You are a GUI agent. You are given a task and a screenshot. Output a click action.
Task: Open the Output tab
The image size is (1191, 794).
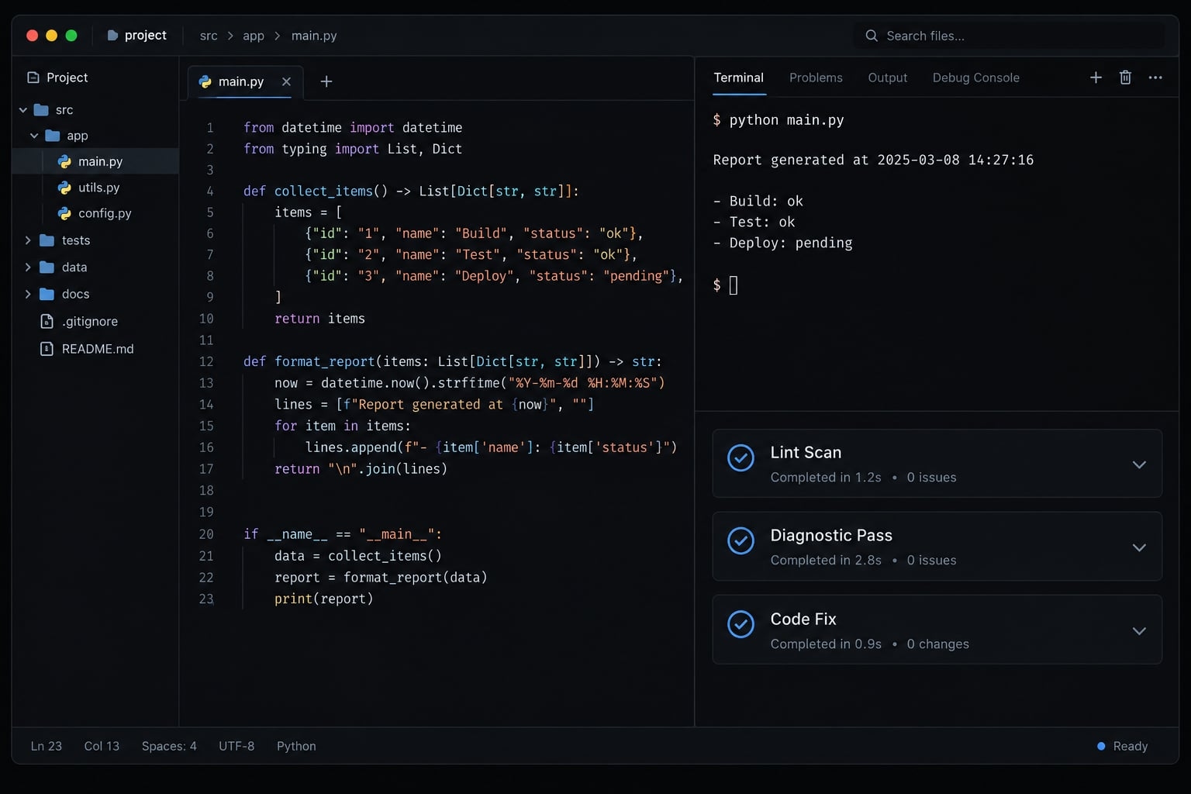tap(888, 78)
